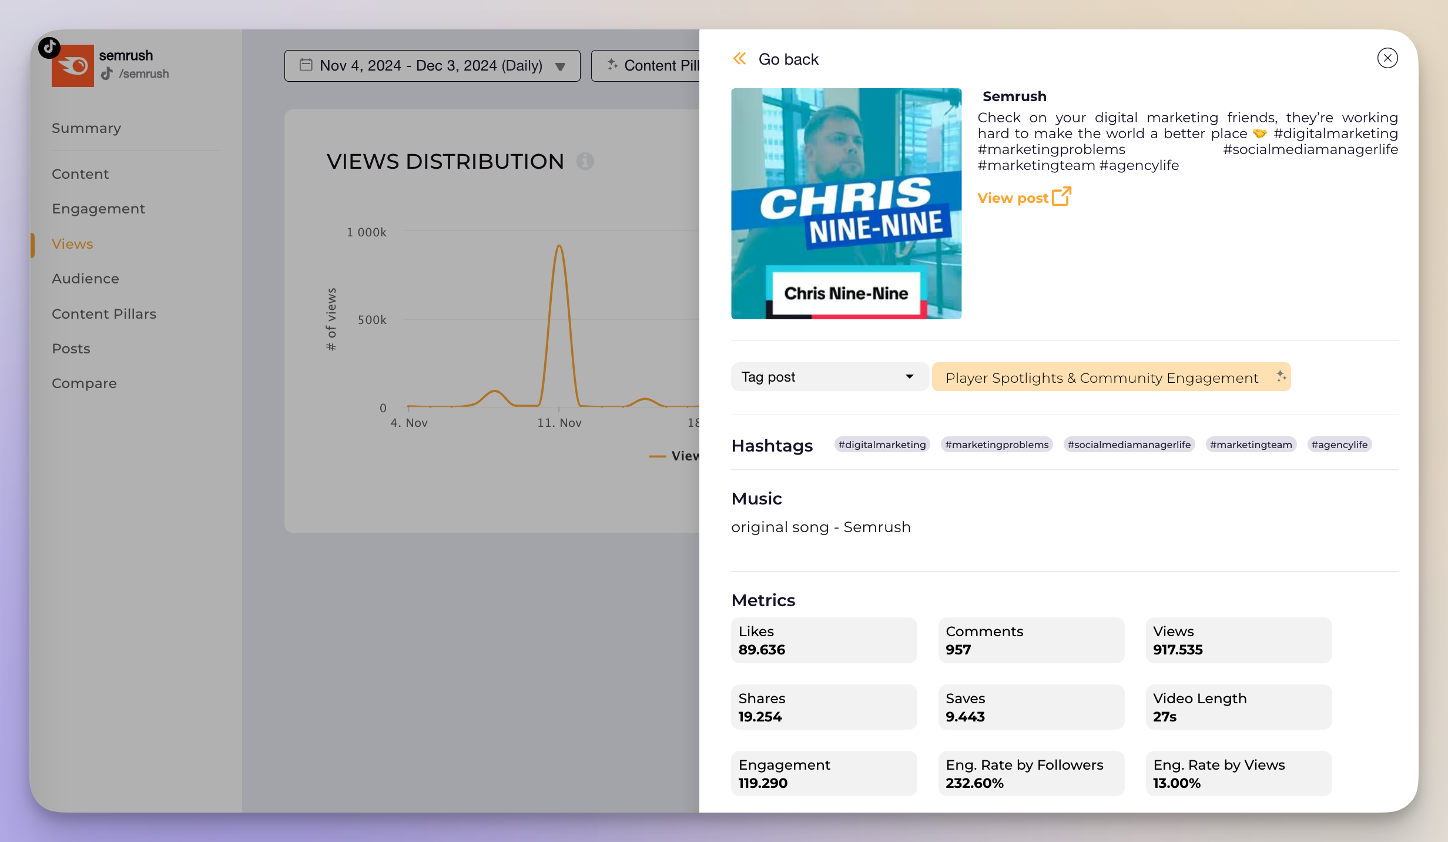1448x842 pixels.
Task: Click the Go back text
Action: coord(789,59)
